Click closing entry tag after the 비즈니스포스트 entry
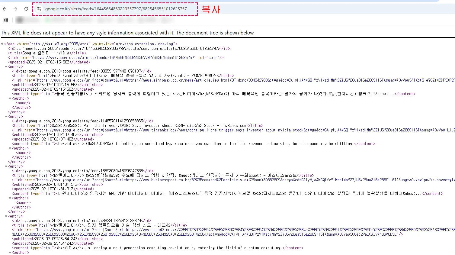 click(17, 212)
